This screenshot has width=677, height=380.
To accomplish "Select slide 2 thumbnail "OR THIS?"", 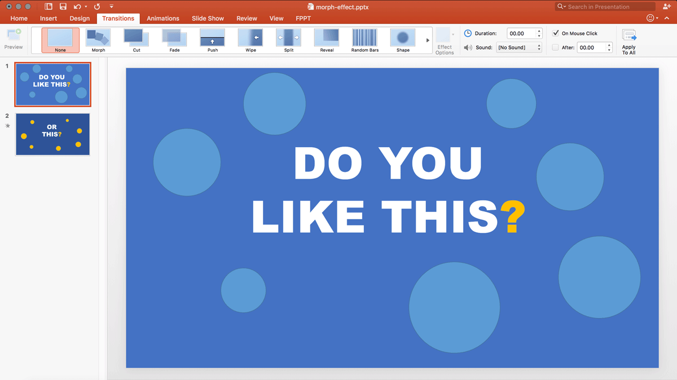I will coord(52,134).
